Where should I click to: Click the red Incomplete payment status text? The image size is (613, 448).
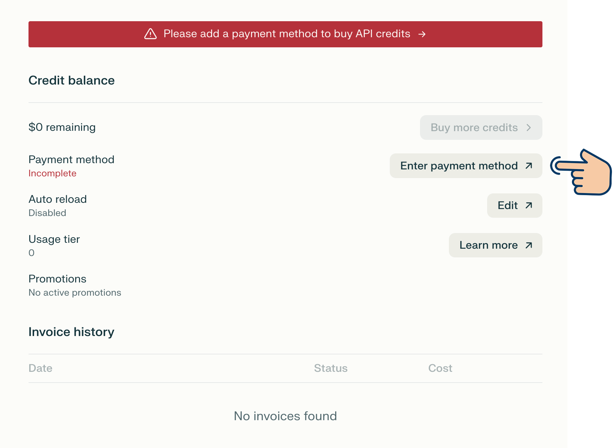[53, 173]
